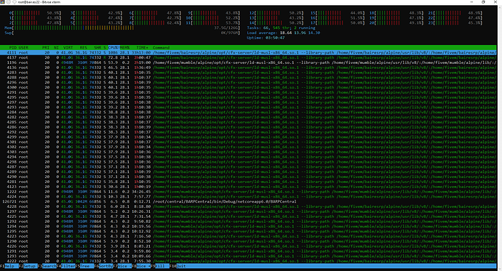Select process row with PID 4284
Viewport: 502px width, 271px height.
(x=248, y=112)
